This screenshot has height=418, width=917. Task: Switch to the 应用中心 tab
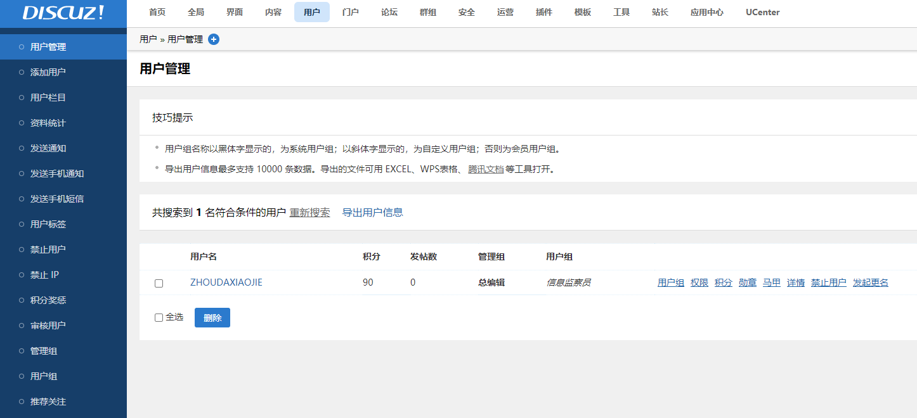(706, 12)
